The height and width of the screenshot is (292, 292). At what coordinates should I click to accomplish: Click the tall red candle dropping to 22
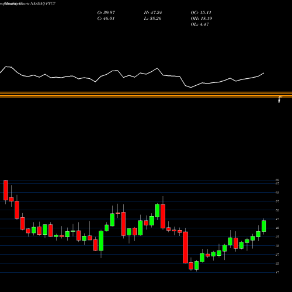[x=185, y=248]
